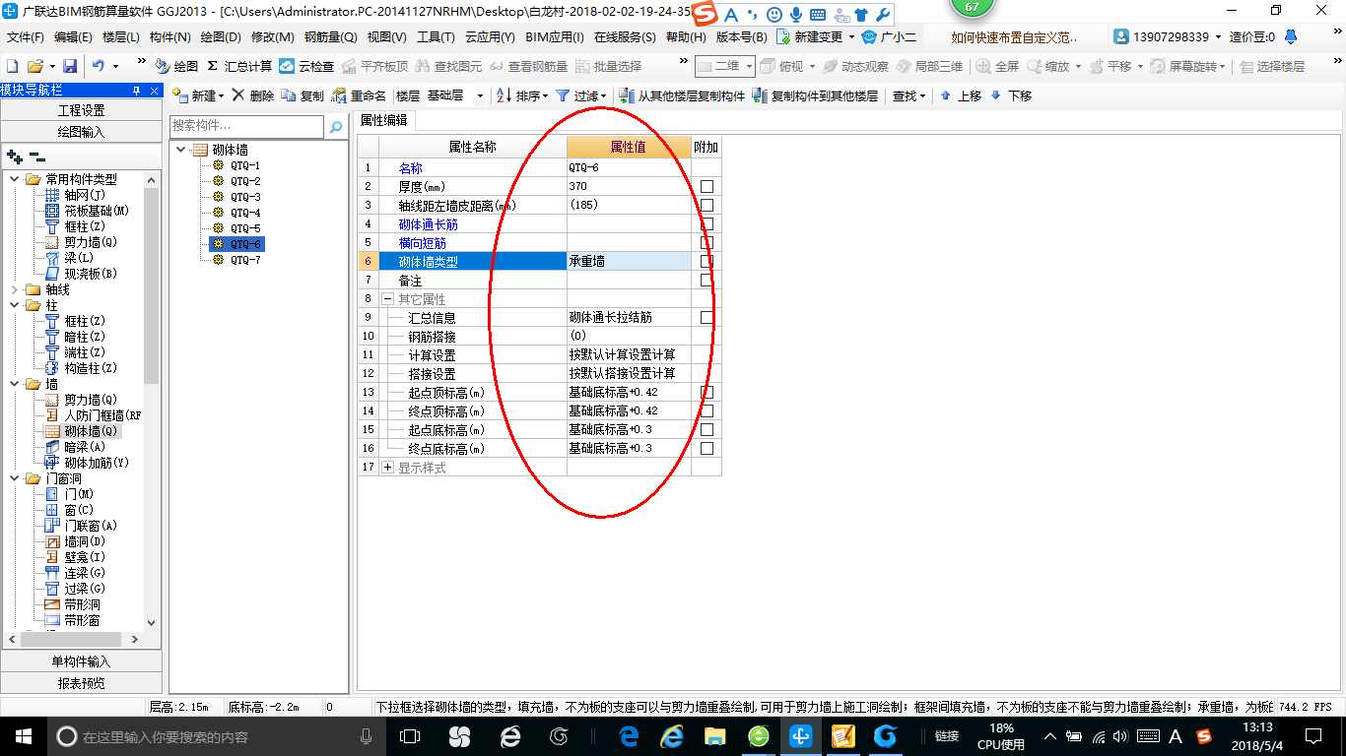Select component QTQ-7 in list
Image resolution: width=1346 pixels, height=756 pixels.
pos(245,260)
